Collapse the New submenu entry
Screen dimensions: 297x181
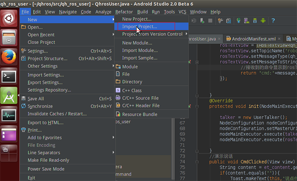[x=67, y=20]
